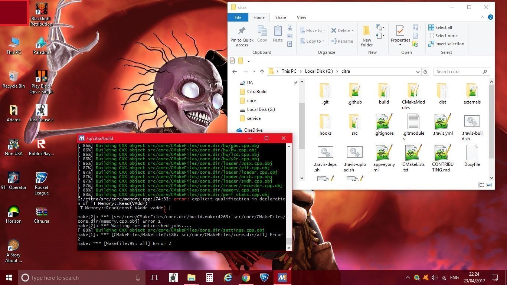Open Rocket League desktop shortcut
The image size is (507, 285).
click(x=41, y=183)
